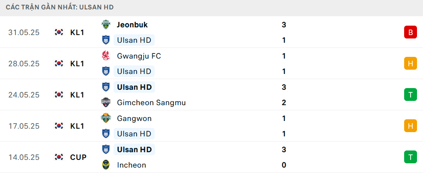
Task: Click the Gwangju FC team crest
Action: tap(106, 56)
